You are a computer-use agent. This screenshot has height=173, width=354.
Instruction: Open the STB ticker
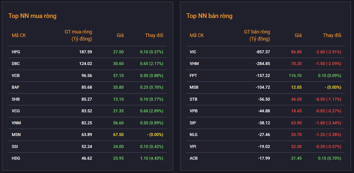coord(193,99)
